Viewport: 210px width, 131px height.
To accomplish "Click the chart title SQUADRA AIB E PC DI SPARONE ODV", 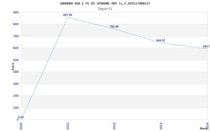I will coord(105,3).
